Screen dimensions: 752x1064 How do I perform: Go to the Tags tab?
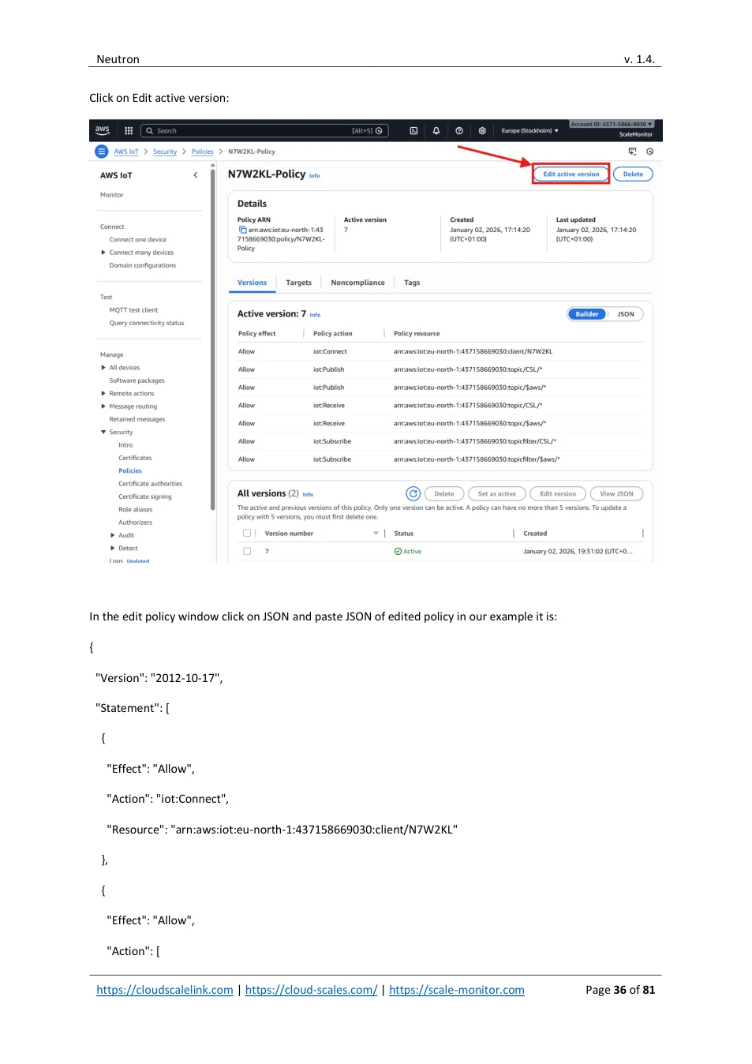click(x=412, y=283)
